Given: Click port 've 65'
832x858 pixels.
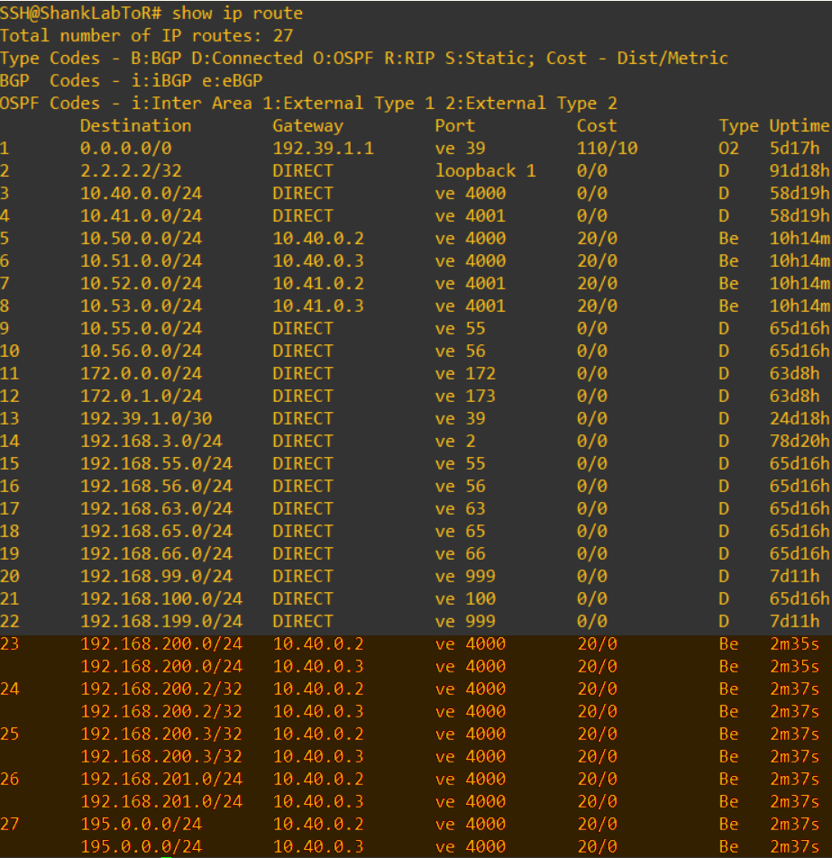Looking at the screenshot, I should pyautogui.click(x=461, y=531).
